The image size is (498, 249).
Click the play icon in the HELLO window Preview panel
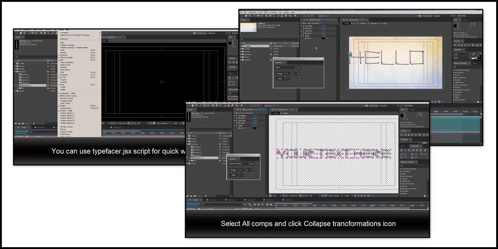coord(462,45)
